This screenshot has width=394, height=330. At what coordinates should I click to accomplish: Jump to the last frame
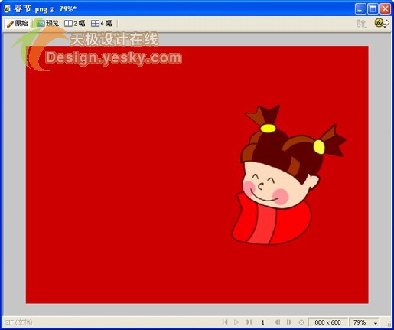pos(249,322)
